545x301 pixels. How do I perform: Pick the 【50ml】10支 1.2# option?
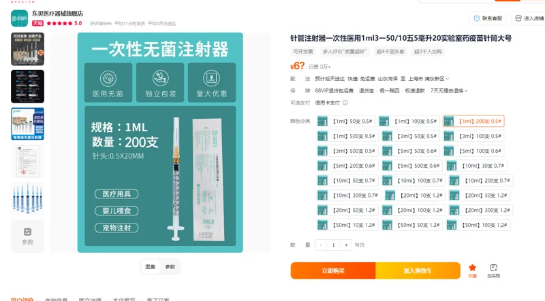tap(347, 225)
